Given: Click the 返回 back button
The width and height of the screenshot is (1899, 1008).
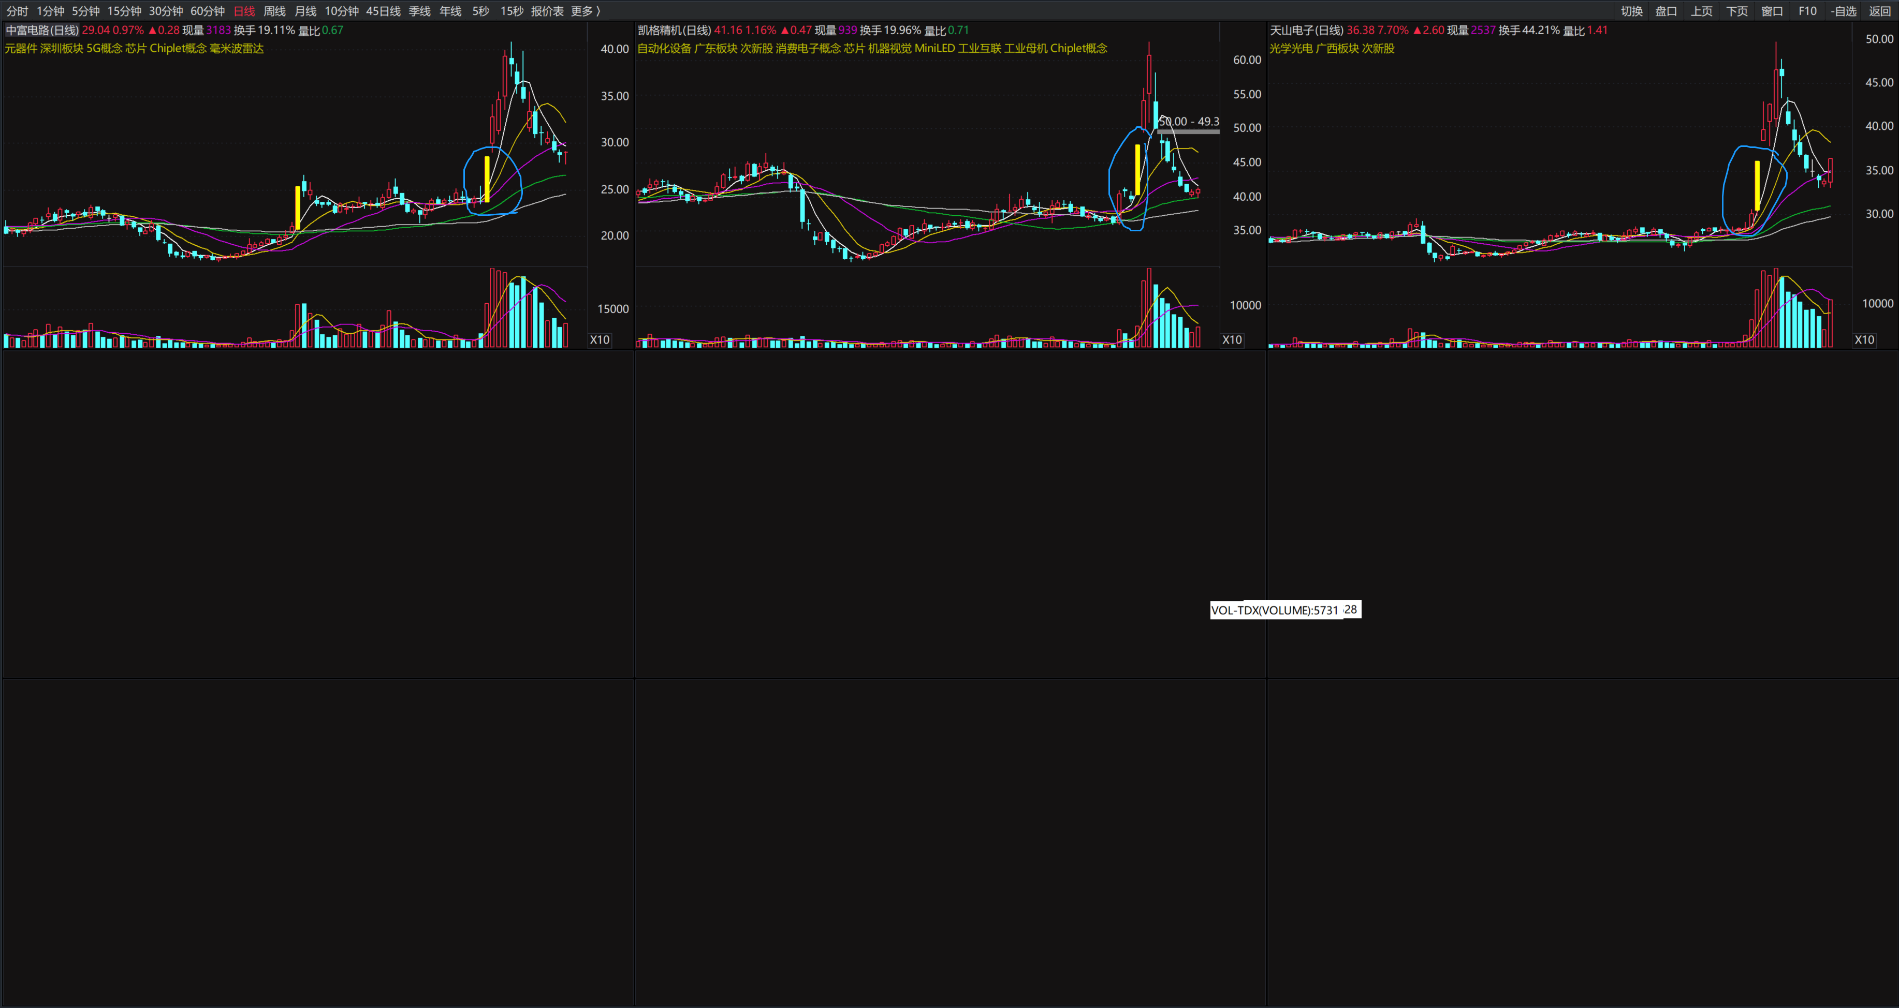Looking at the screenshot, I should click(x=1879, y=11).
